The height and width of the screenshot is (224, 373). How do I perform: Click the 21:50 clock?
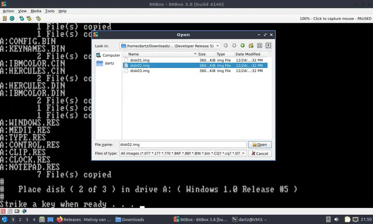click(x=366, y=220)
